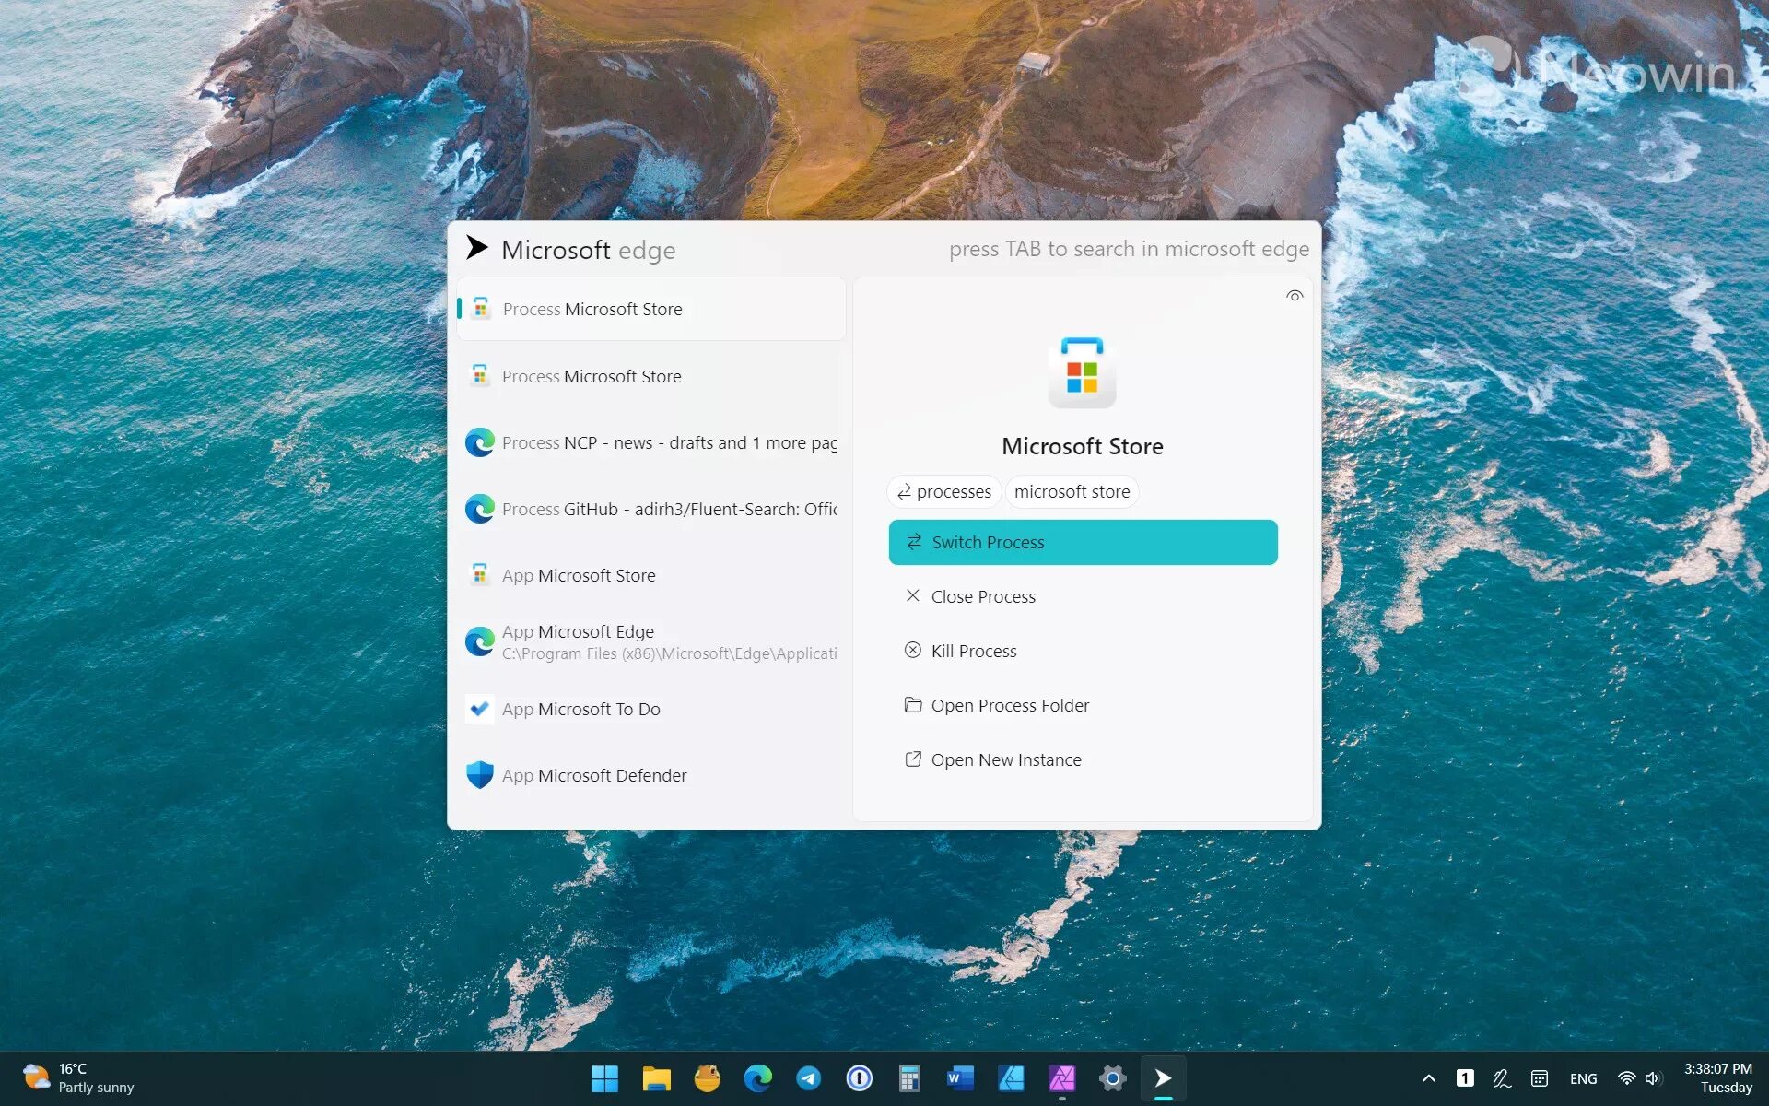1769x1106 pixels.
Task: Click the Windows Start button
Action: tap(604, 1078)
